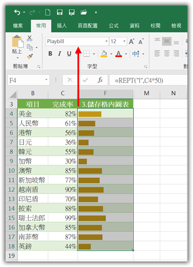Image resolution: width=193 pixels, height=267 pixels.
Task: Switch to the 檢視 tab
Action: pos(176,26)
